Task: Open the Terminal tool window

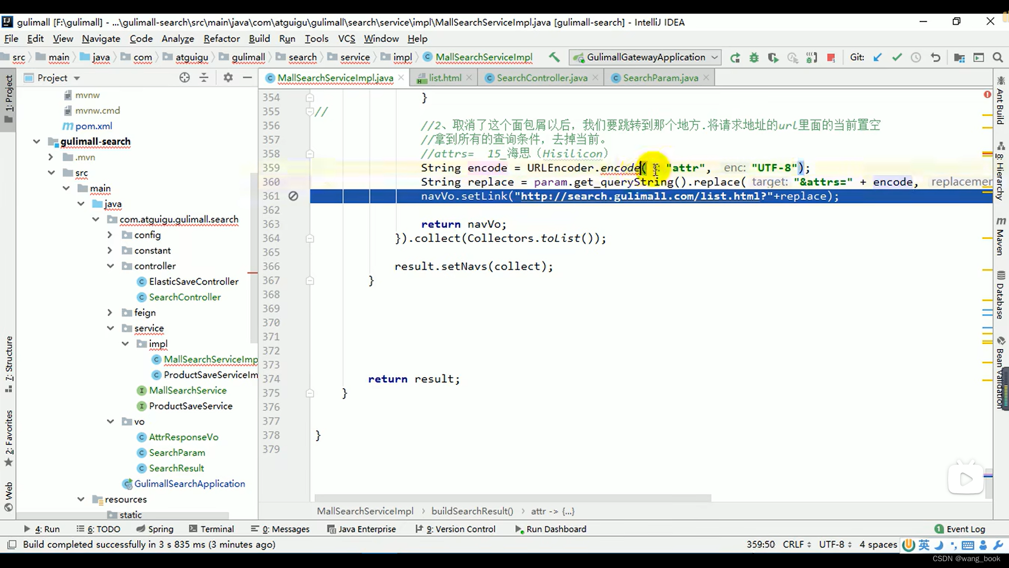Action: [x=211, y=529]
